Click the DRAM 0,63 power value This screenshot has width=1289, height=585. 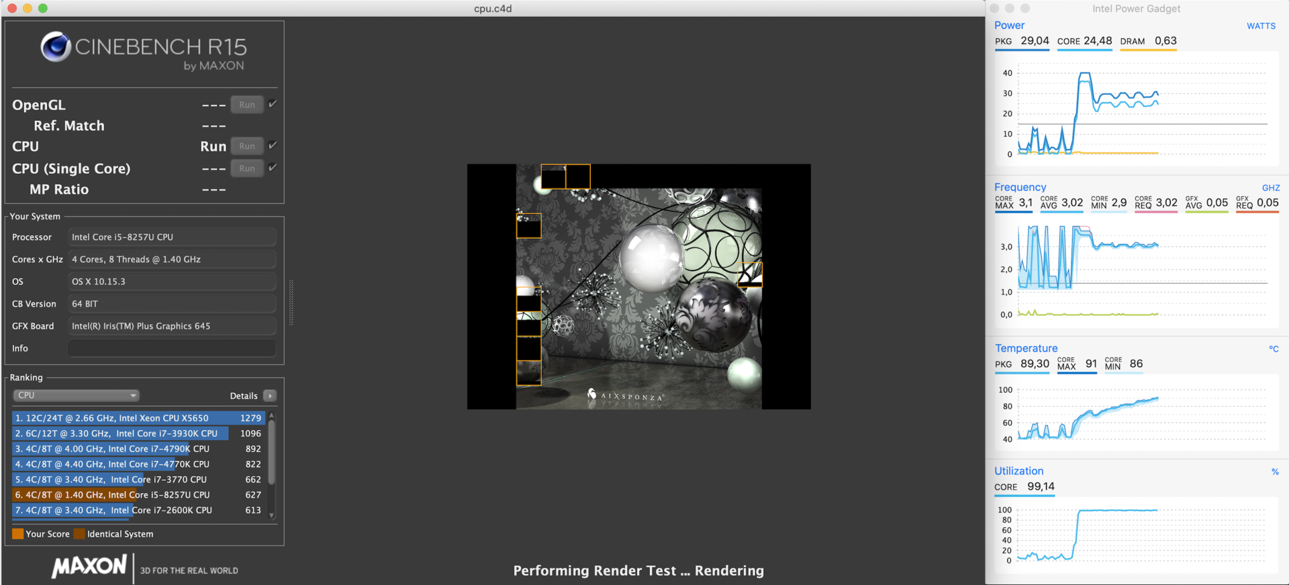(x=1148, y=41)
